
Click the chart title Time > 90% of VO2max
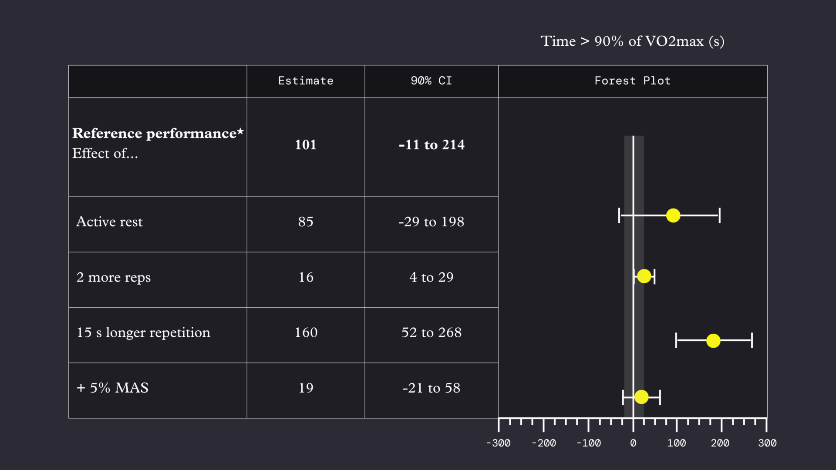[632, 41]
